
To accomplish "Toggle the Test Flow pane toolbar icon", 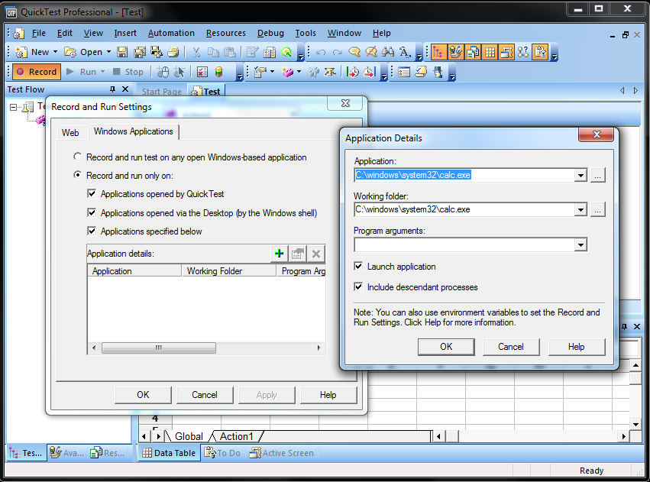I will pyautogui.click(x=438, y=52).
